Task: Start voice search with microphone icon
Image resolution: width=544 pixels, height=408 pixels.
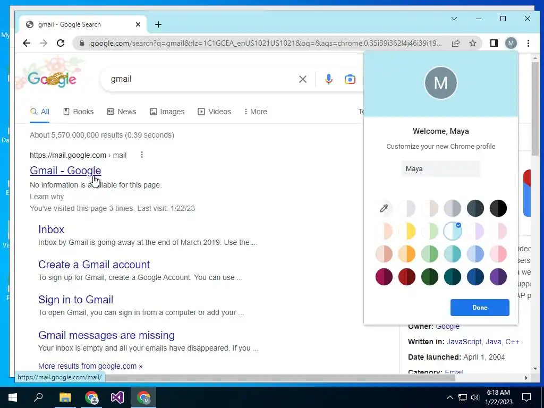Action: point(328,79)
